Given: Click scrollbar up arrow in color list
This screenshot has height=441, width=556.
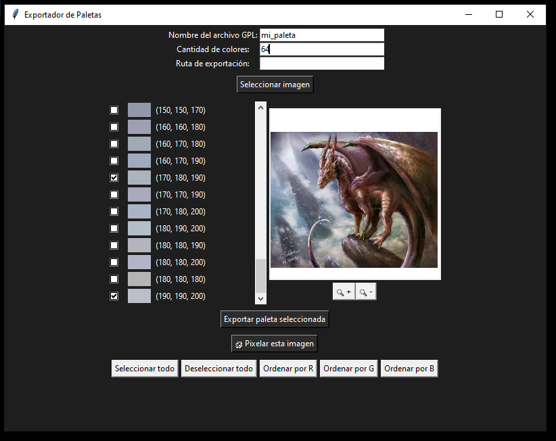Looking at the screenshot, I should point(260,108).
